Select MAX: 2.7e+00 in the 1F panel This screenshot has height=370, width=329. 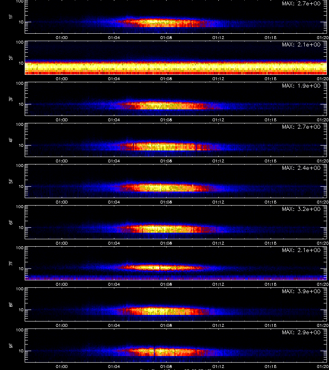point(301,4)
